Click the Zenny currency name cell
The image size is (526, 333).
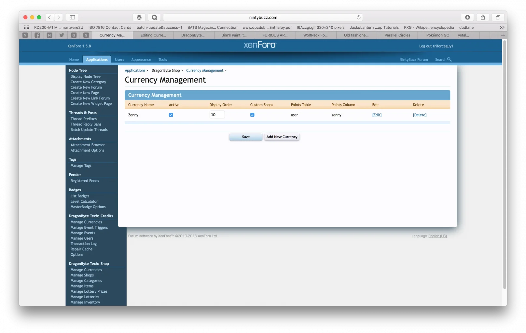[133, 115]
